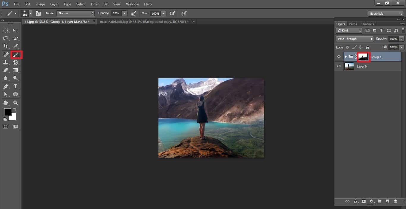This screenshot has width=406, height=209.
Task: Select the Zoom tool
Action: click(x=15, y=103)
